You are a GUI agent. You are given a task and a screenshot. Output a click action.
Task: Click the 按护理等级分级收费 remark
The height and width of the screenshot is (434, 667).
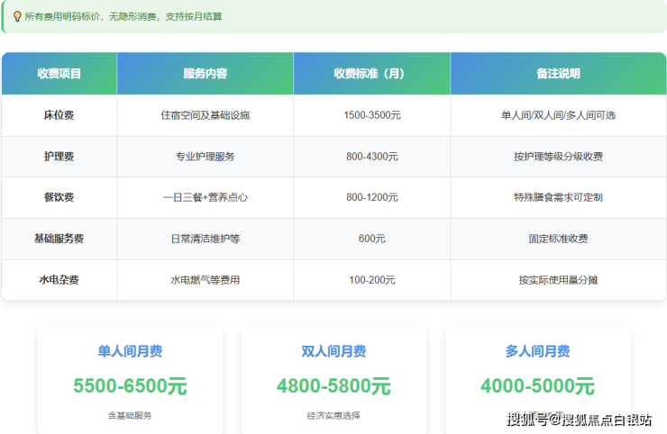tap(558, 157)
